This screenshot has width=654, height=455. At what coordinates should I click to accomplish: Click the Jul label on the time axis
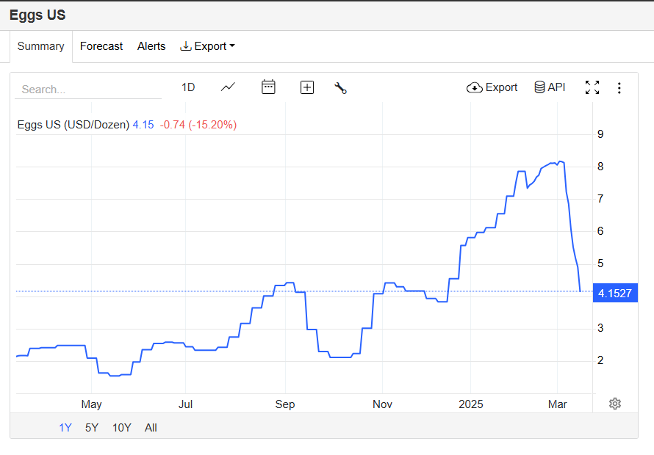pyautogui.click(x=186, y=404)
